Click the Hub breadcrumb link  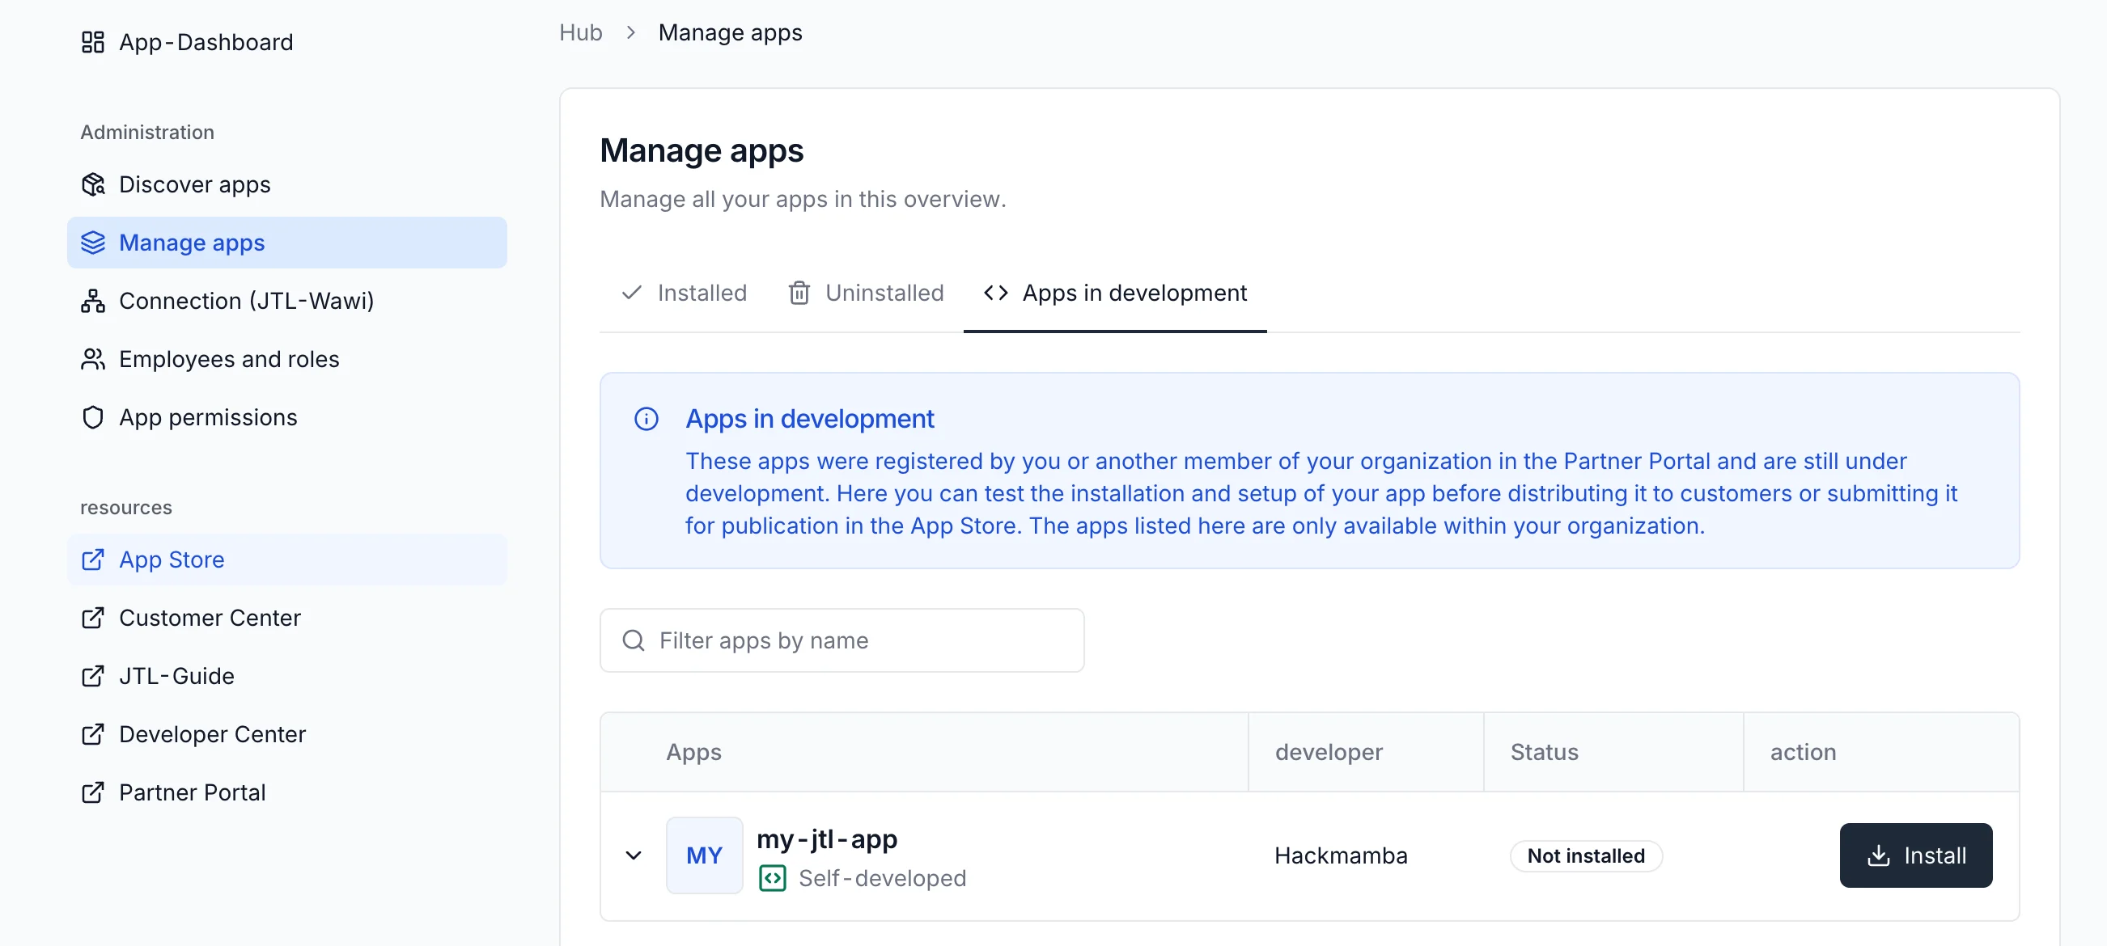(x=581, y=32)
